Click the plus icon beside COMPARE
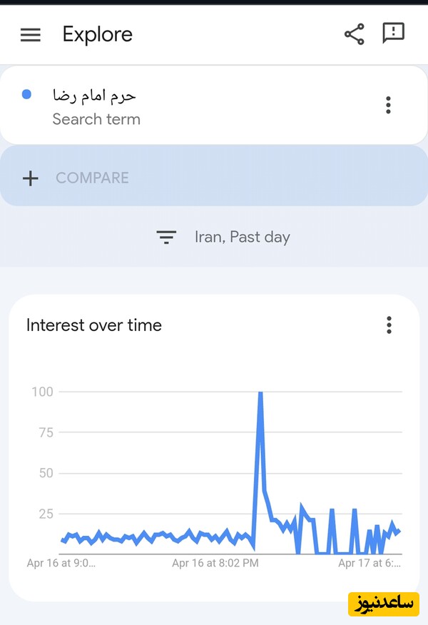 click(x=30, y=178)
